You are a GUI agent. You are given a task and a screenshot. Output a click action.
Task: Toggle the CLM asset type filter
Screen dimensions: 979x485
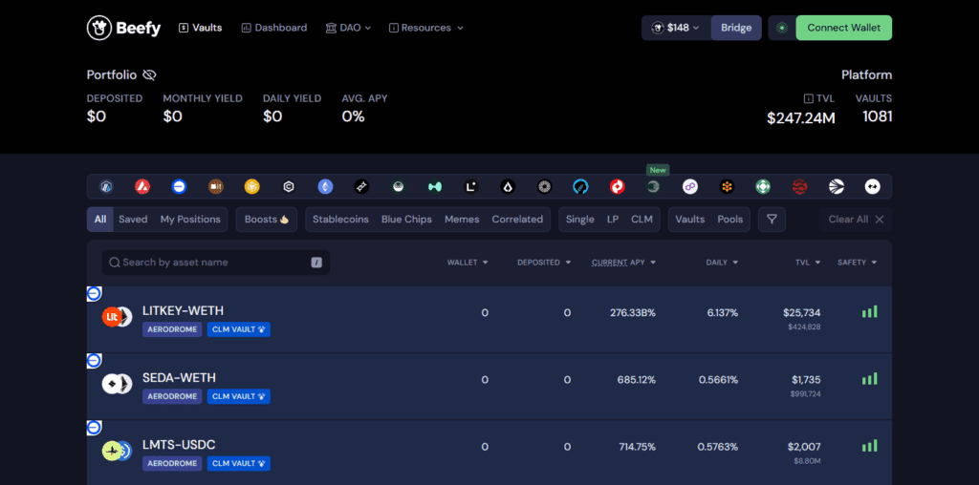tap(642, 220)
